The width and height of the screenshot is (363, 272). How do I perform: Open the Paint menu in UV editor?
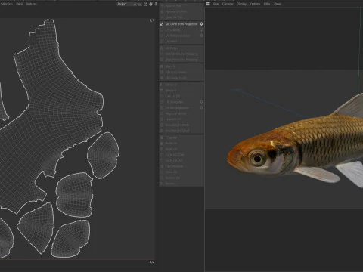[x=20, y=4]
